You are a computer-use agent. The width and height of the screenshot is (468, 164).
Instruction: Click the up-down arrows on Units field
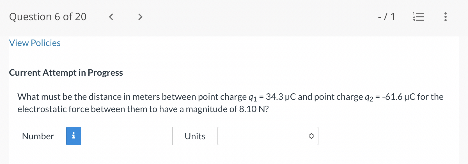311,136
